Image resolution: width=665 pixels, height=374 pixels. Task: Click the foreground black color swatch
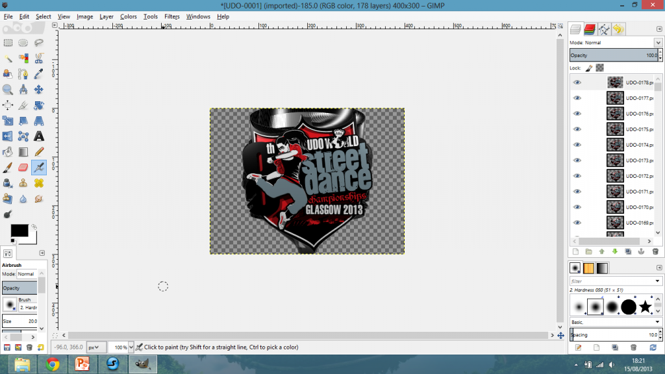pos(19,231)
